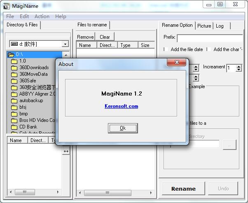Image resolution: width=248 pixels, height=203 pixels.
Task: Decrease the Increament value with down arrow
Action: [239, 70]
